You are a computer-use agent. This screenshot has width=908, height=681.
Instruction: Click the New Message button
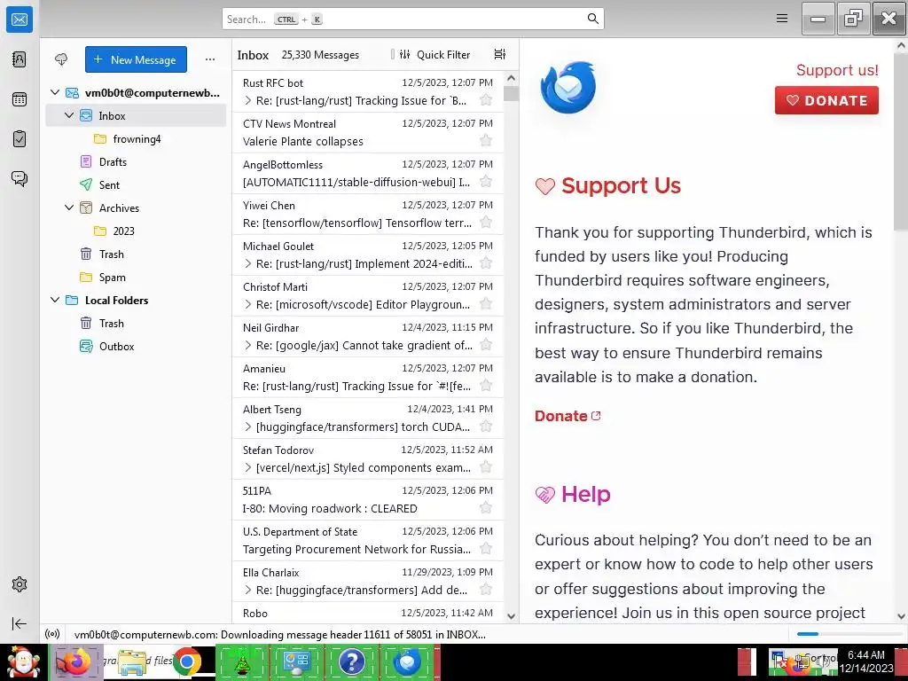pyautogui.click(x=136, y=59)
